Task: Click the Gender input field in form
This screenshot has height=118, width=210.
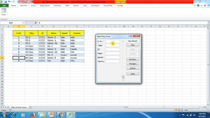Action: [113, 57]
